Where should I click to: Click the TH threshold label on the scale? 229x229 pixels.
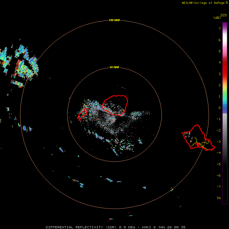(219, 198)
